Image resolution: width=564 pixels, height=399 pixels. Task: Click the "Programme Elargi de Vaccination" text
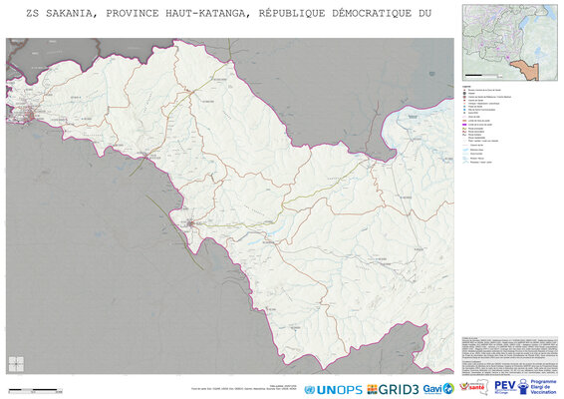tap(543, 387)
